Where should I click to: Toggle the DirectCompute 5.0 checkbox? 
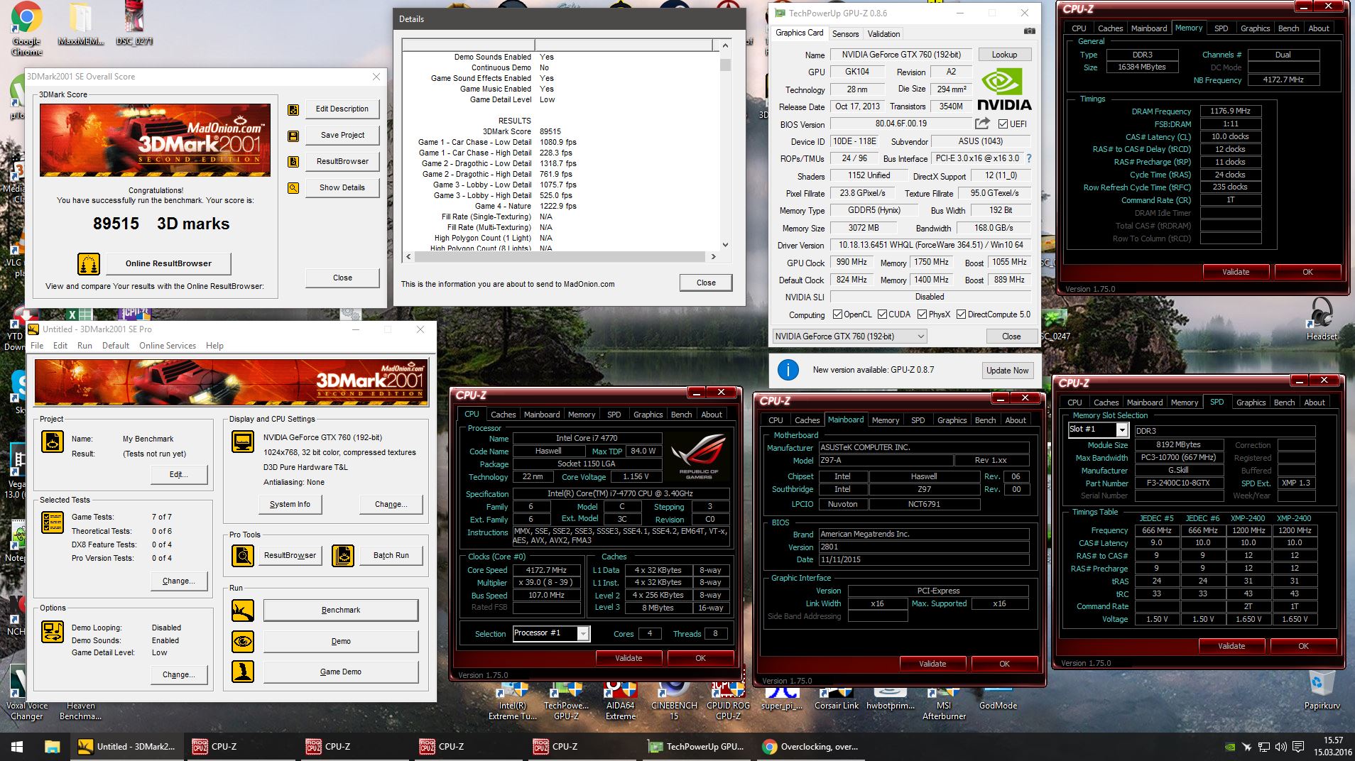tap(961, 314)
